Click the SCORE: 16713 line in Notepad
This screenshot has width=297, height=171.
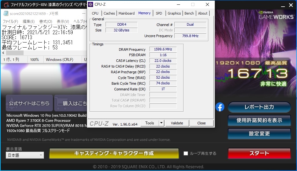click(x=17, y=37)
